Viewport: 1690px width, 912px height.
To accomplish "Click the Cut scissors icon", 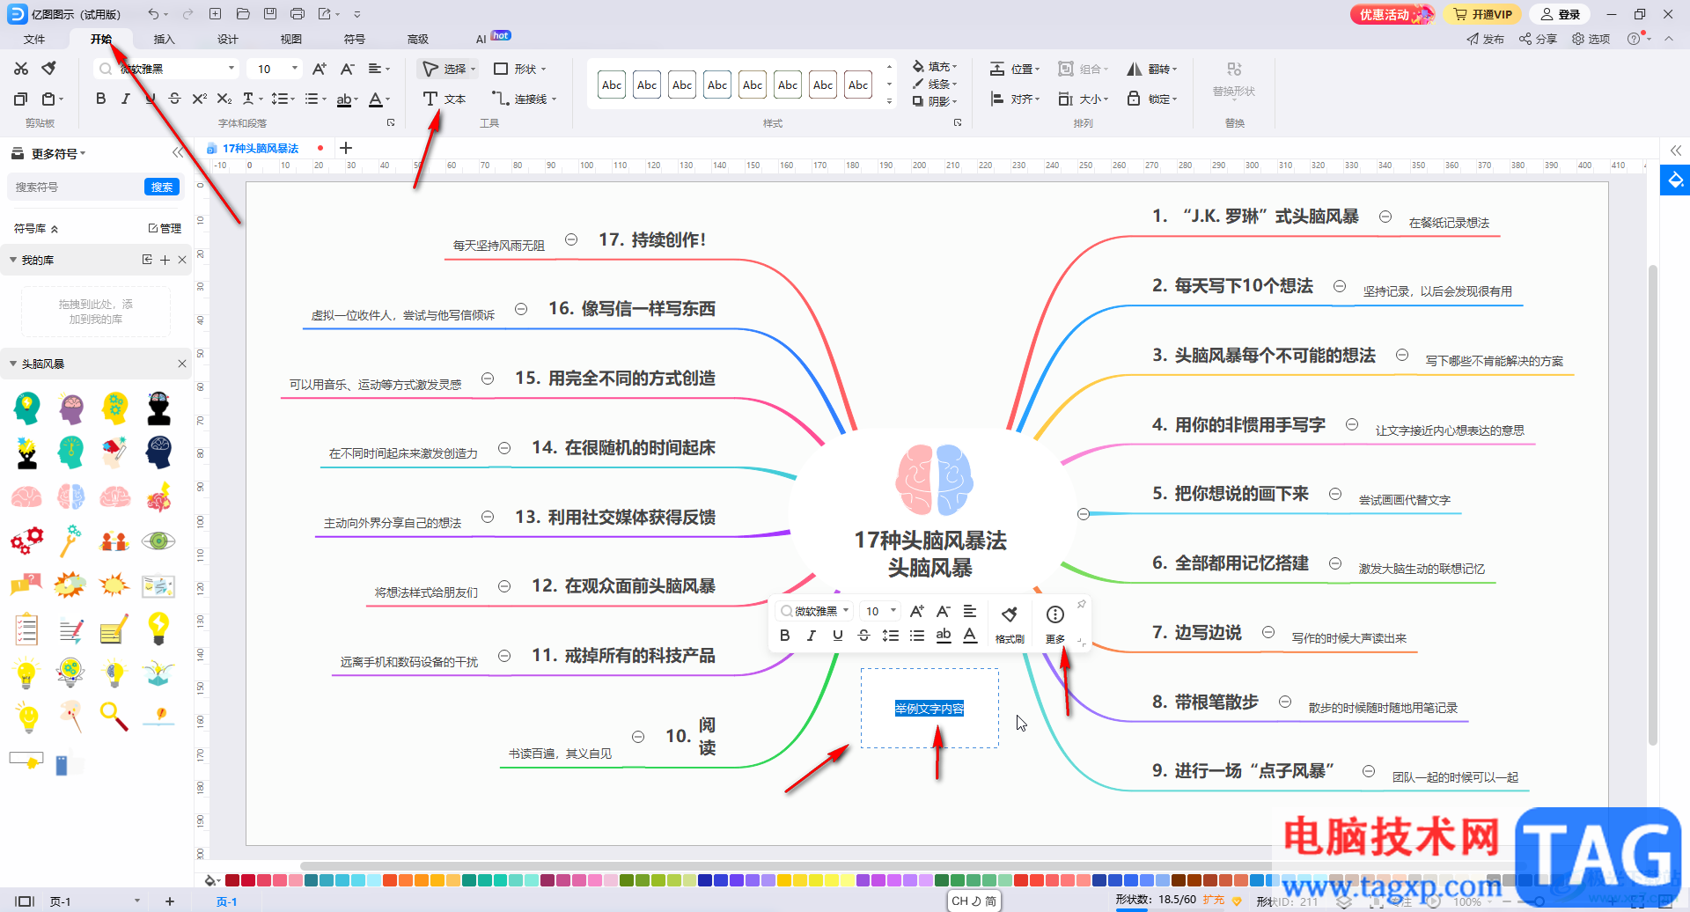I will tap(21, 69).
